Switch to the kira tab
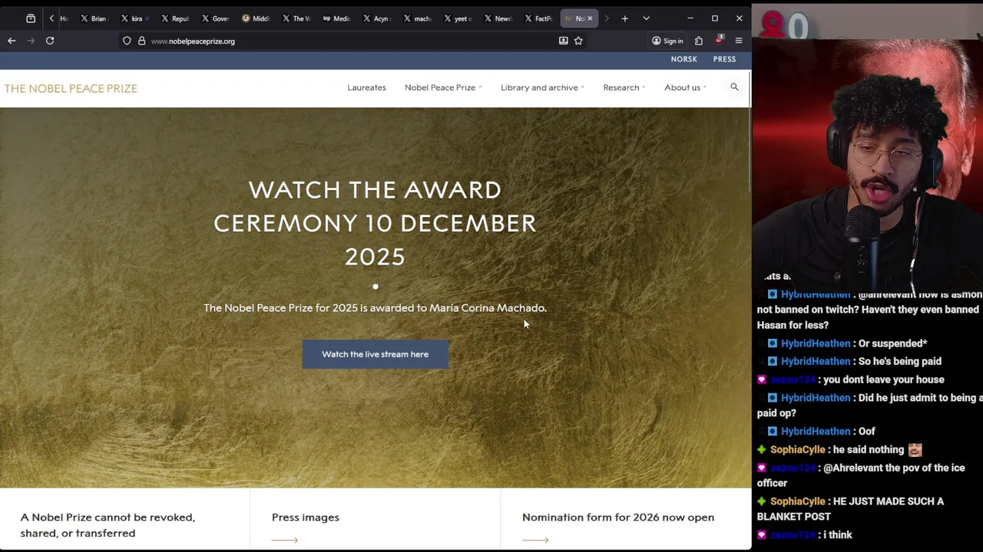Viewport: 983px width, 552px height. click(x=134, y=18)
